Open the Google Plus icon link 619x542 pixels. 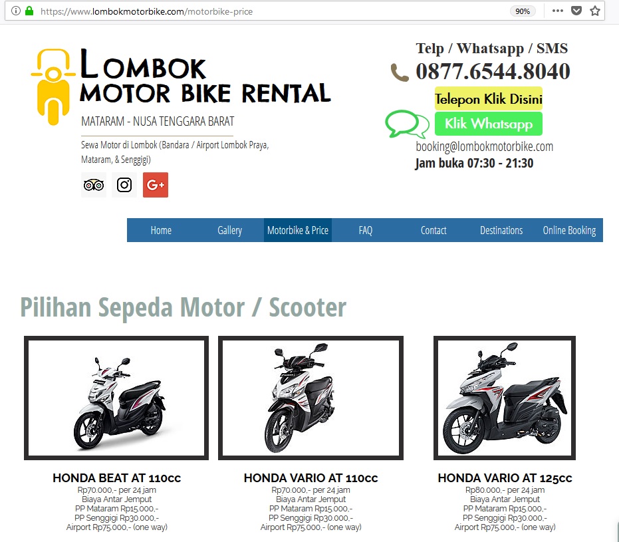click(156, 185)
